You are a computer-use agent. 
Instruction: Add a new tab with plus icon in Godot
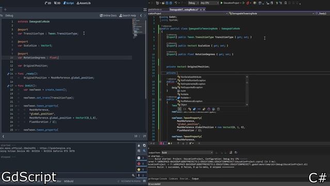click(x=5, y=9)
